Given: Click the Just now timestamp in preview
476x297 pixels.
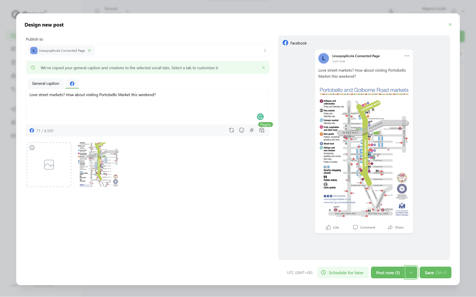Looking at the screenshot, I should (x=339, y=61).
